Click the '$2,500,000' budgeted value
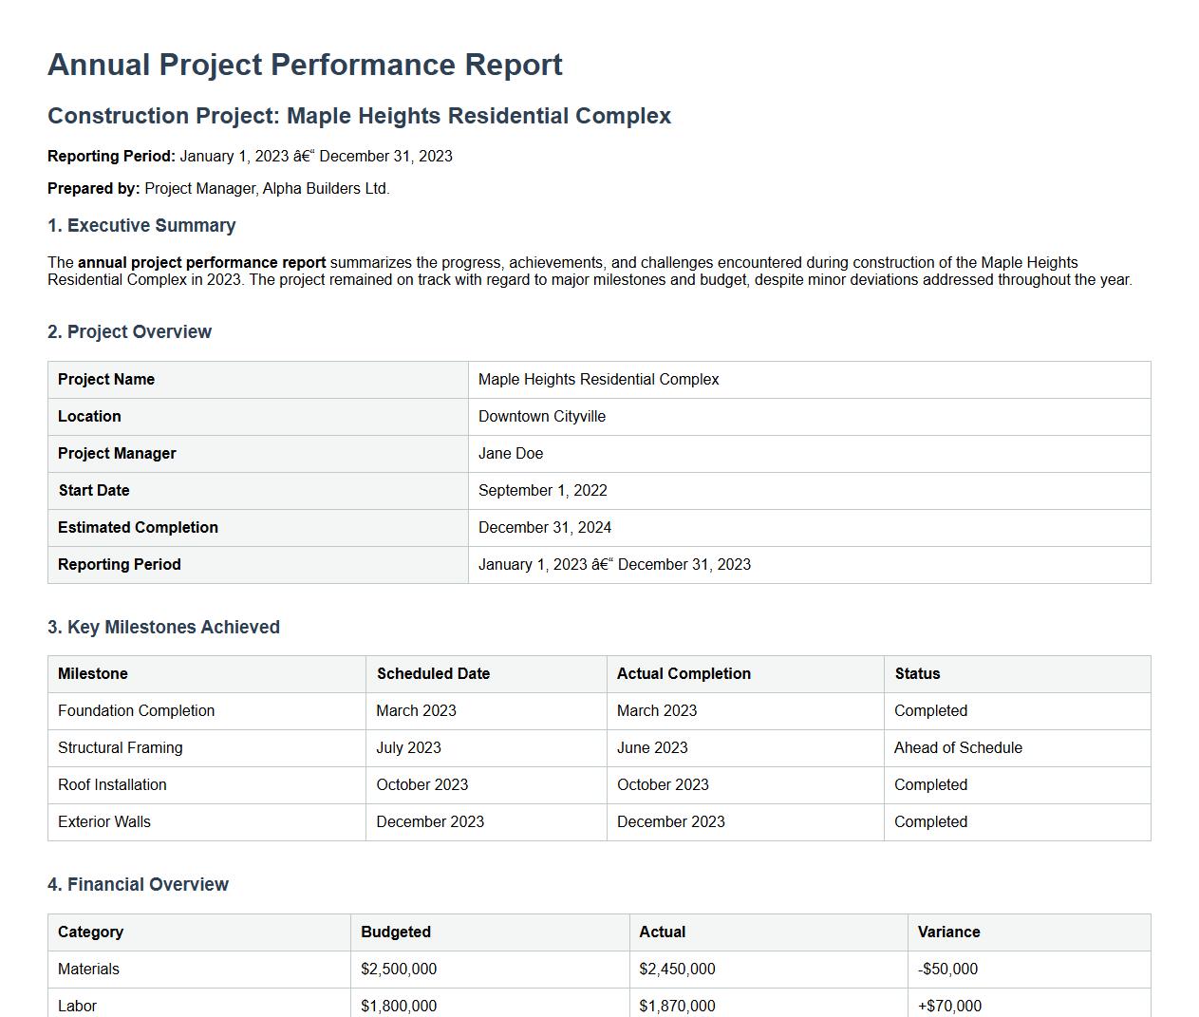The image size is (1199, 1017). tap(399, 969)
